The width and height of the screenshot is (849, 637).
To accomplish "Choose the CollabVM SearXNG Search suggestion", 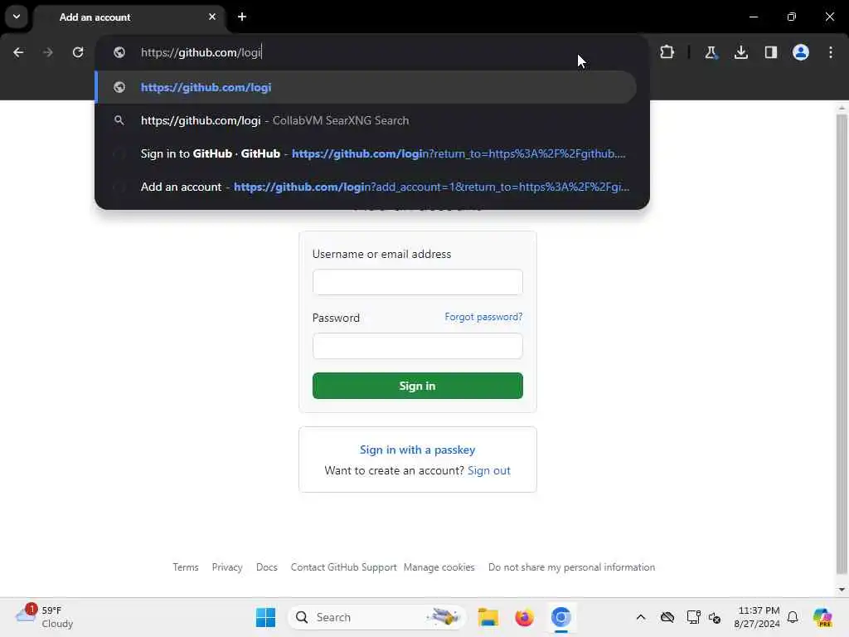I will tap(366, 120).
